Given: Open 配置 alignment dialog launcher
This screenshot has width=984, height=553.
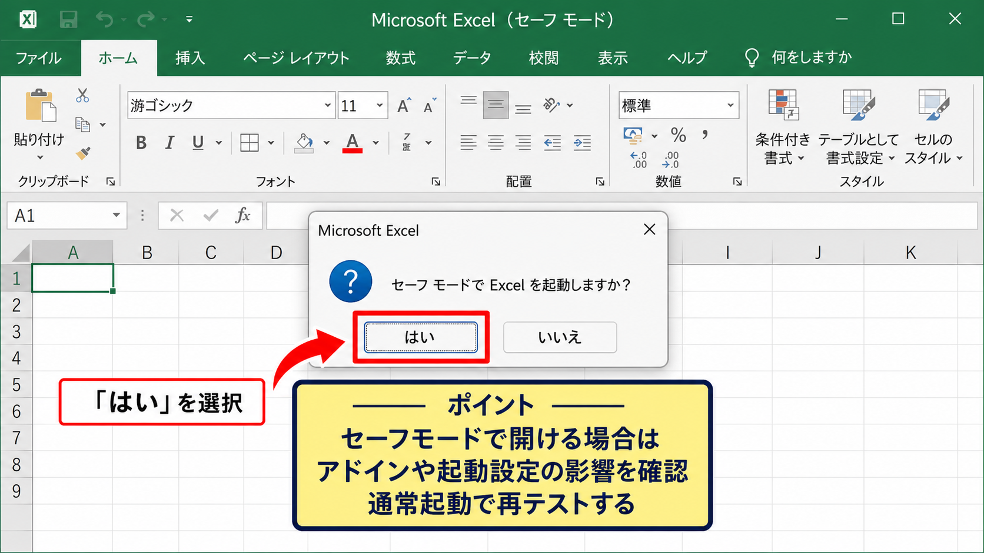Looking at the screenshot, I should (600, 182).
